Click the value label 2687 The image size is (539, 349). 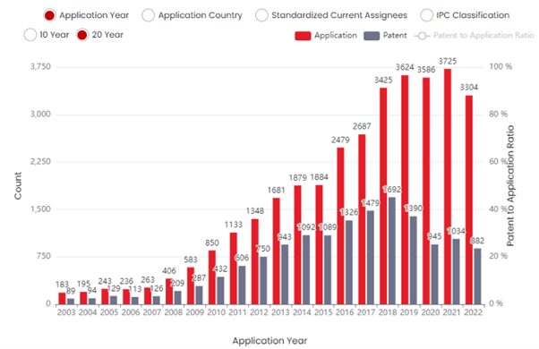click(362, 126)
